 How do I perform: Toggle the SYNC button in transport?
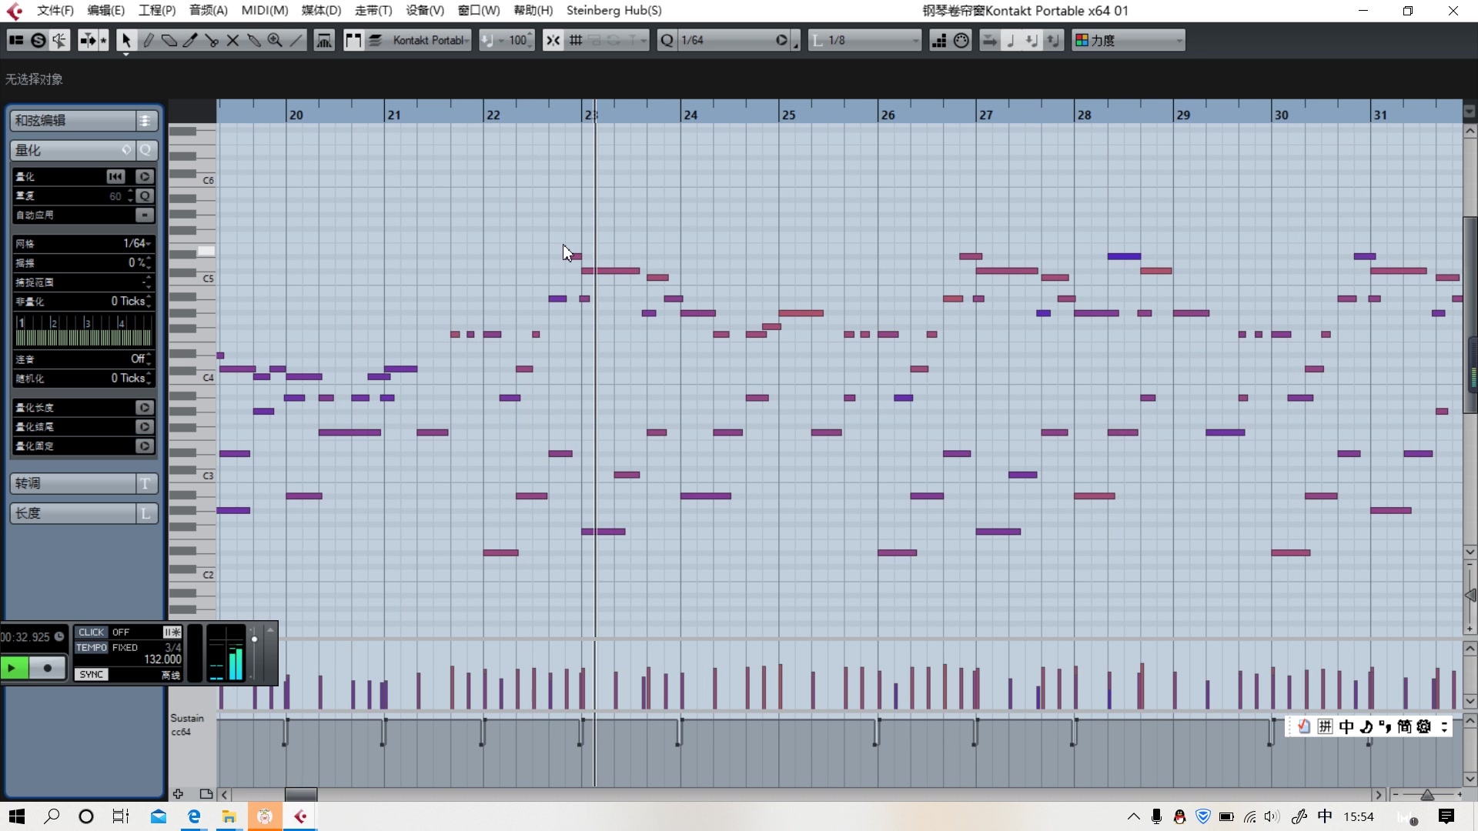tap(91, 675)
